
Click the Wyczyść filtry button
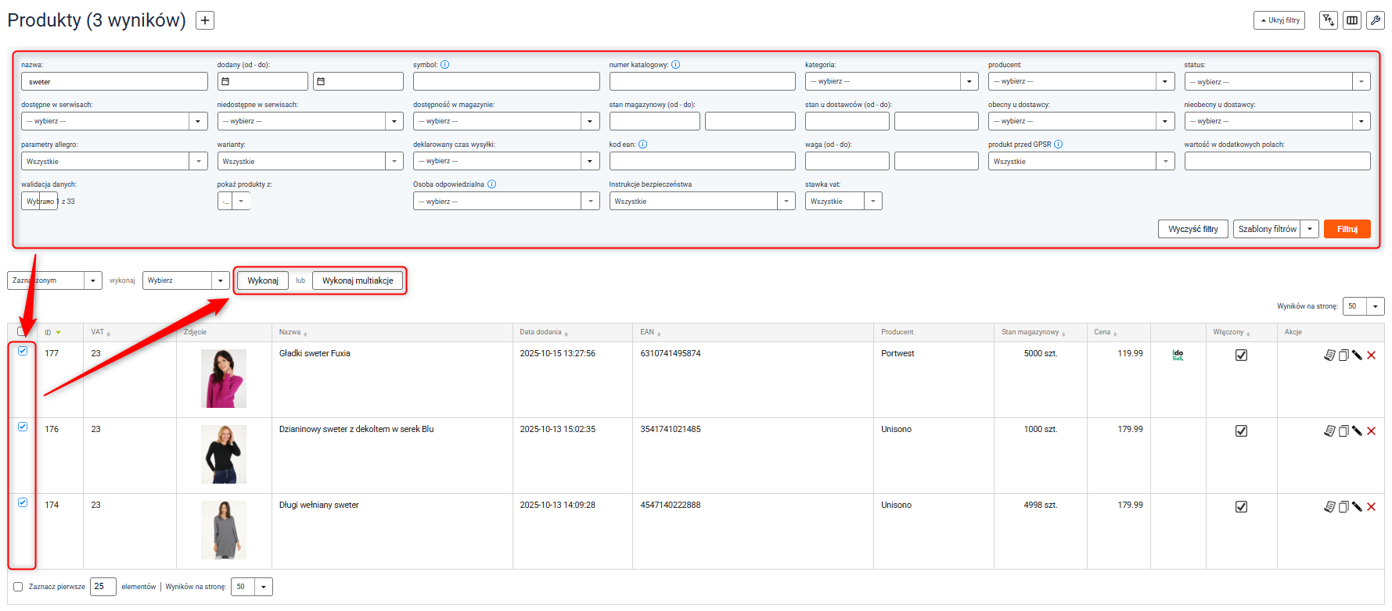pos(1192,229)
